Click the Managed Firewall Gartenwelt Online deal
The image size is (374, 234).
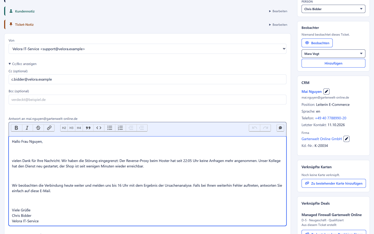(332, 215)
